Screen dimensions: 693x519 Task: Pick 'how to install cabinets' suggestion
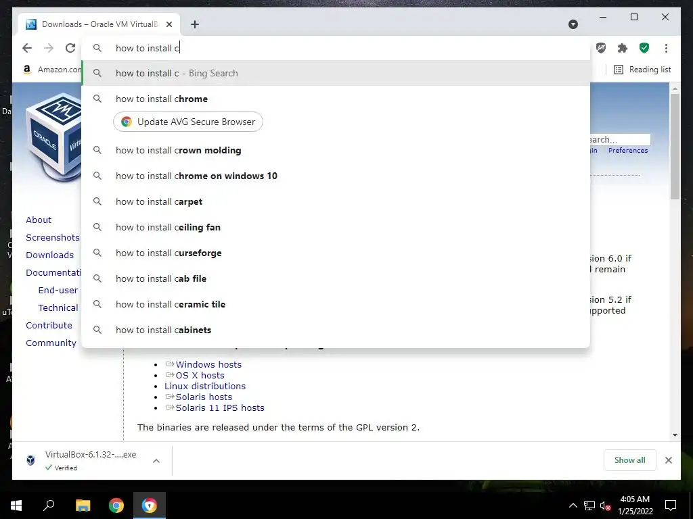(336, 330)
